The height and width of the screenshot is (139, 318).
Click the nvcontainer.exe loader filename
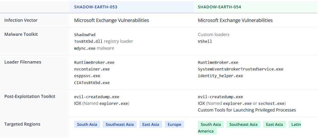pos(92,69)
